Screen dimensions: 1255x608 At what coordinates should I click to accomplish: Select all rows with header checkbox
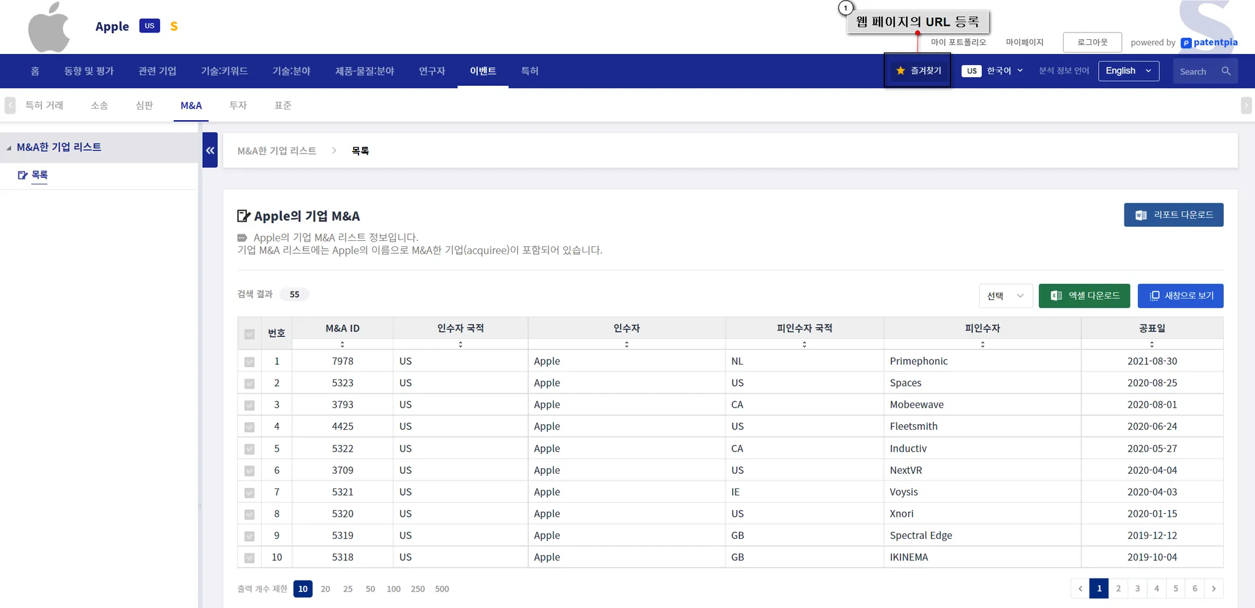249,334
